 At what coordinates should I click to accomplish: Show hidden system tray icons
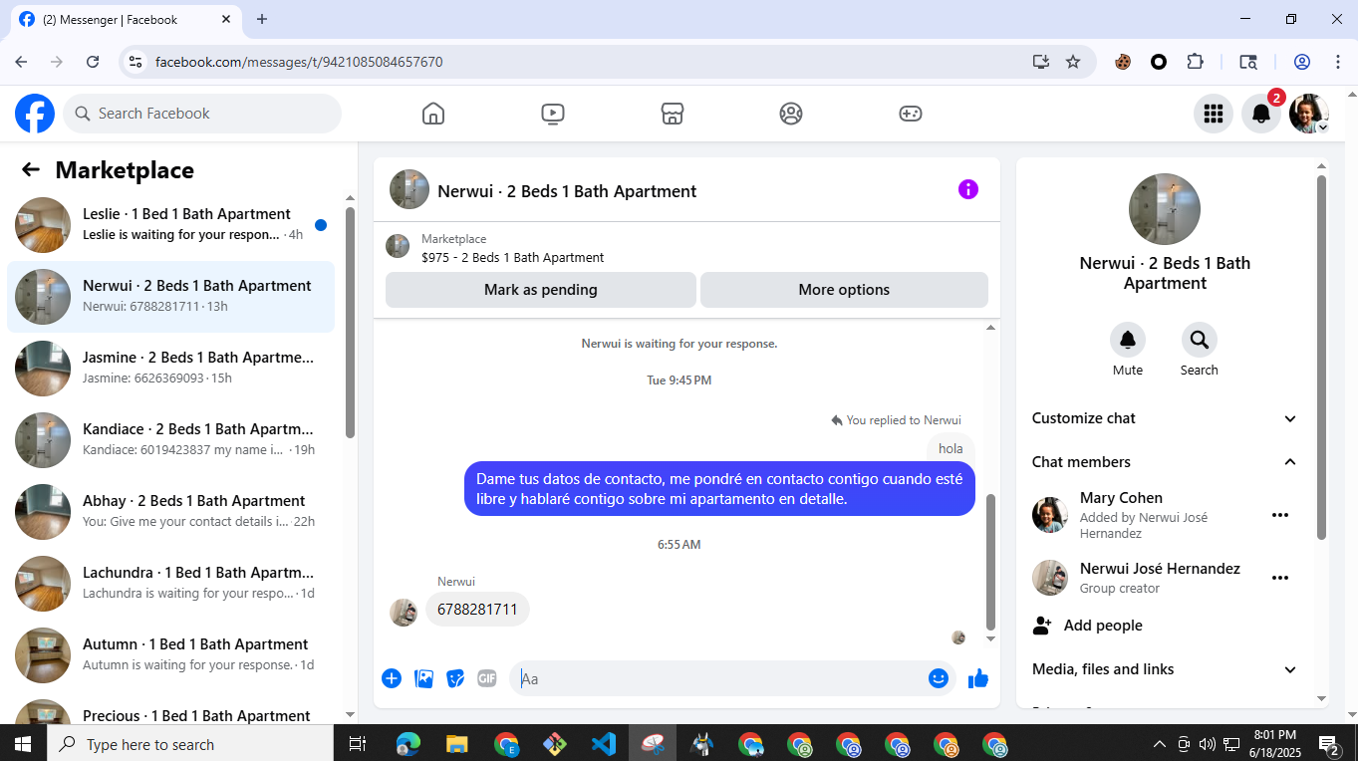tap(1159, 744)
